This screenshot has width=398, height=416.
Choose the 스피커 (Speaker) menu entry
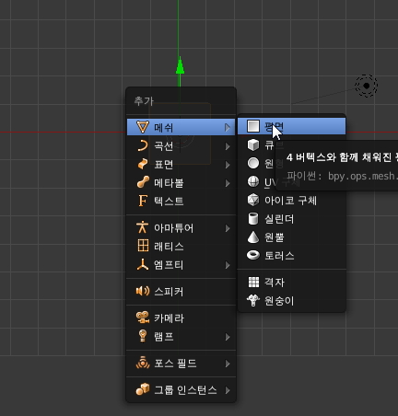pos(181,291)
